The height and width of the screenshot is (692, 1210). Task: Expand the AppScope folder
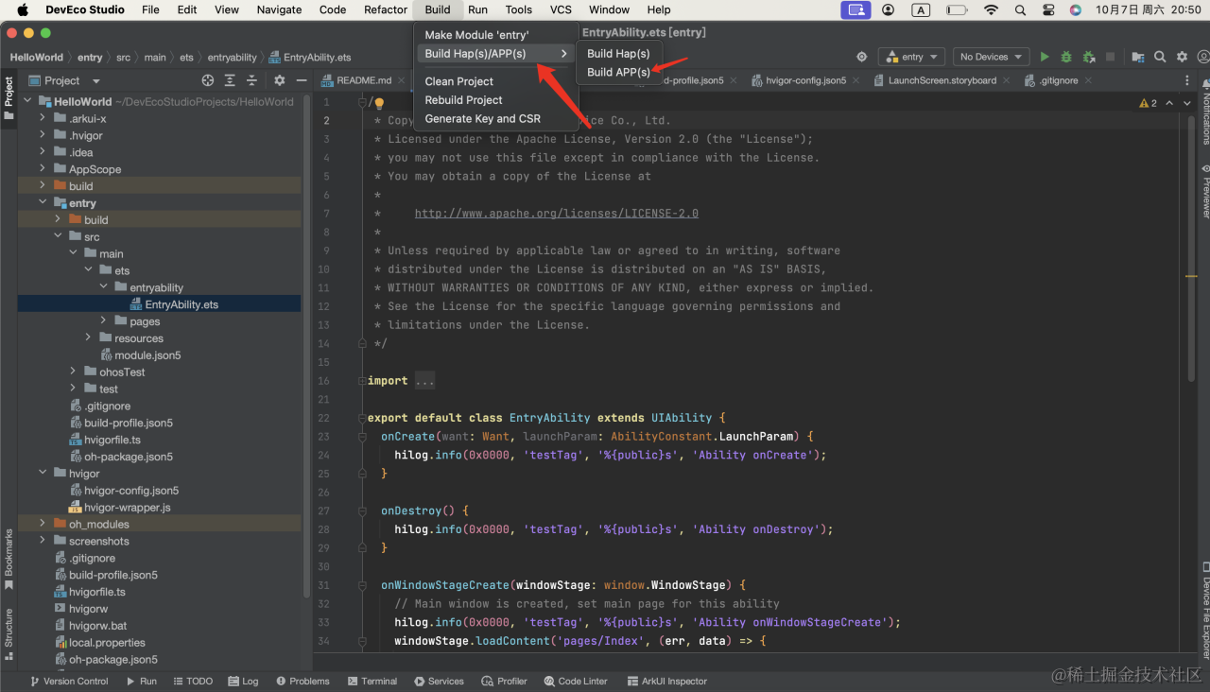43,169
